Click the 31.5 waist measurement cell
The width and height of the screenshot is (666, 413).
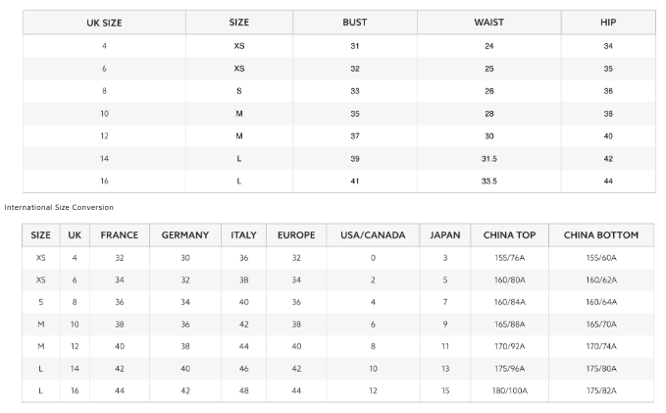coord(488,159)
